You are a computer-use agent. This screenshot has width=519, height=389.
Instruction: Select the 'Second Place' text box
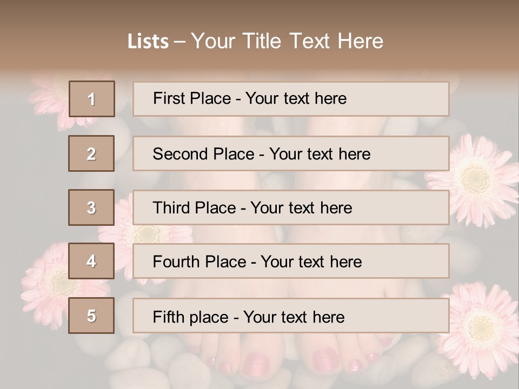[291, 153]
